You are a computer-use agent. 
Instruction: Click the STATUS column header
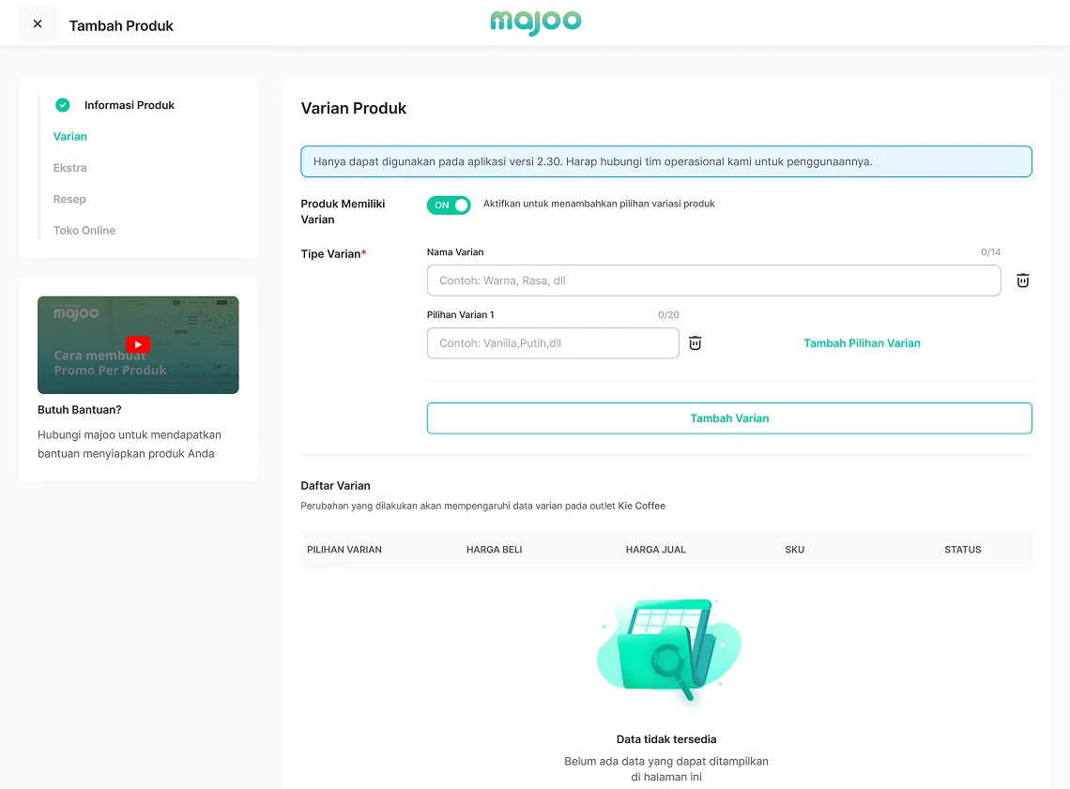962,550
